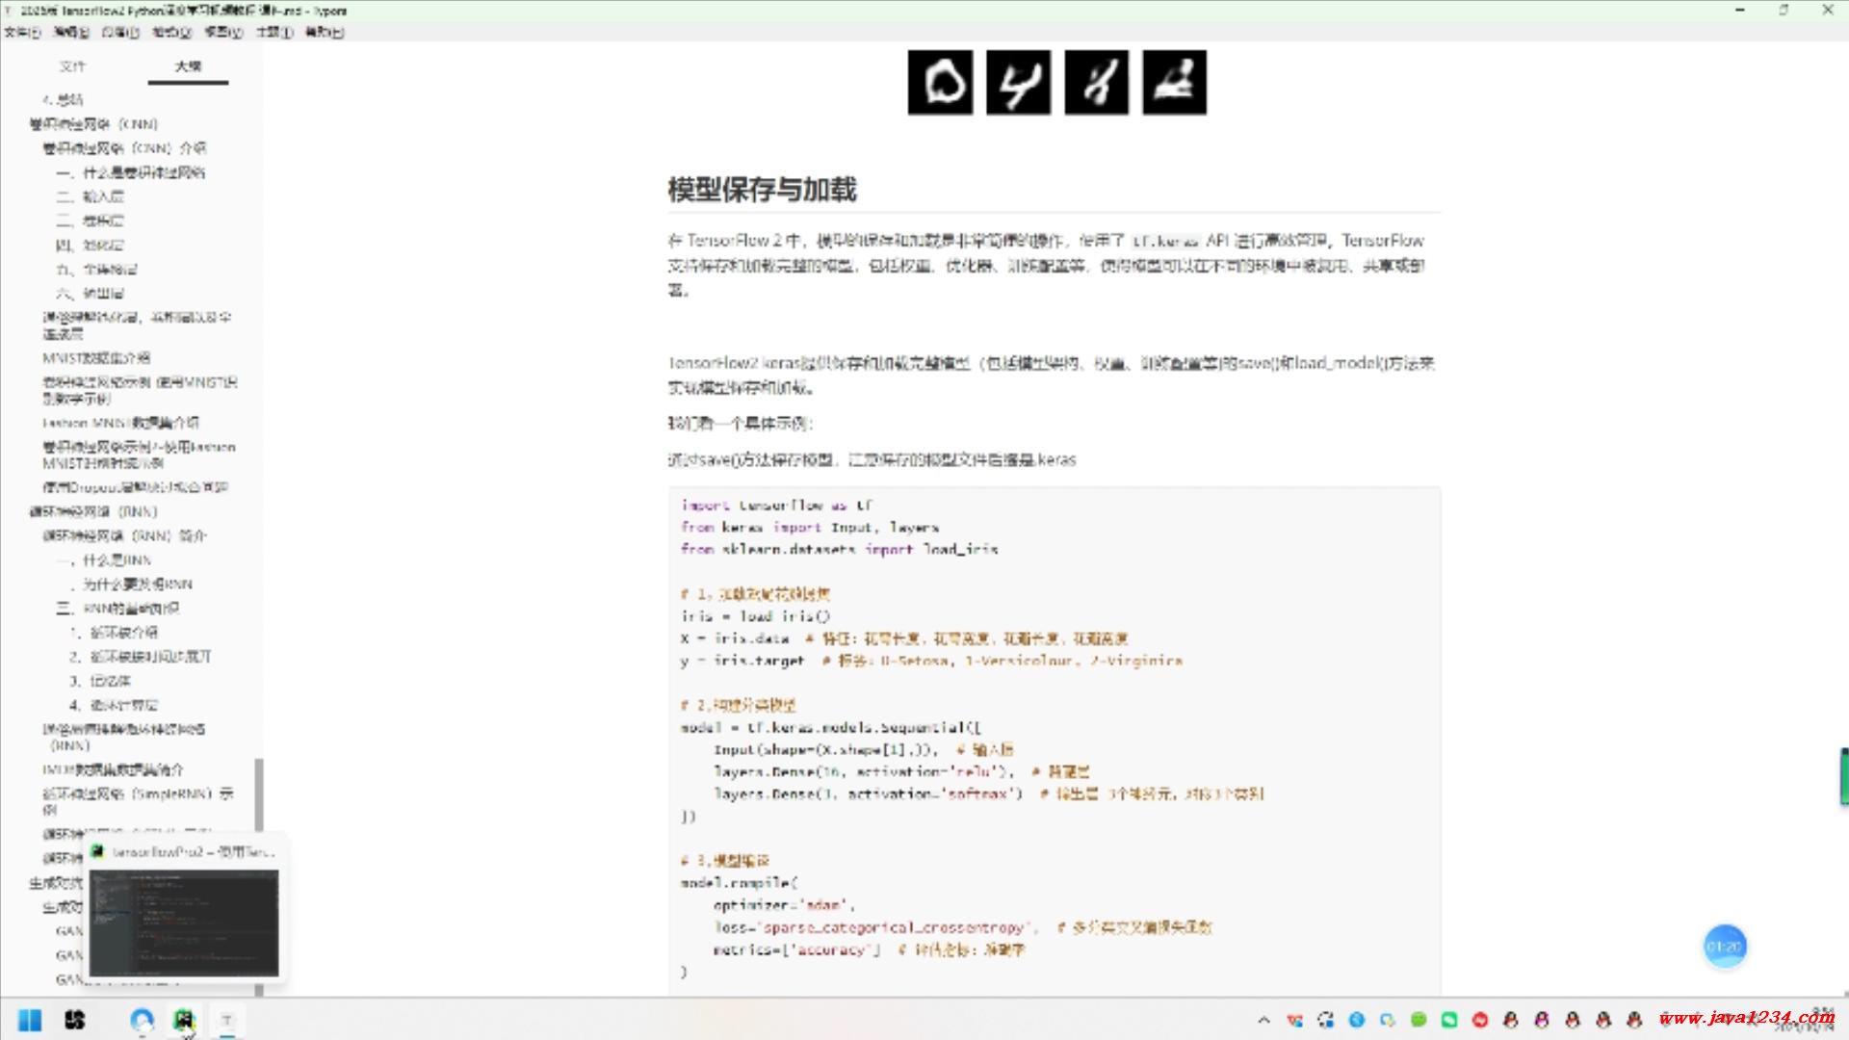Switch to the 文件 sidebar tab
Viewport: 1849px width, 1040px height.
(x=72, y=66)
